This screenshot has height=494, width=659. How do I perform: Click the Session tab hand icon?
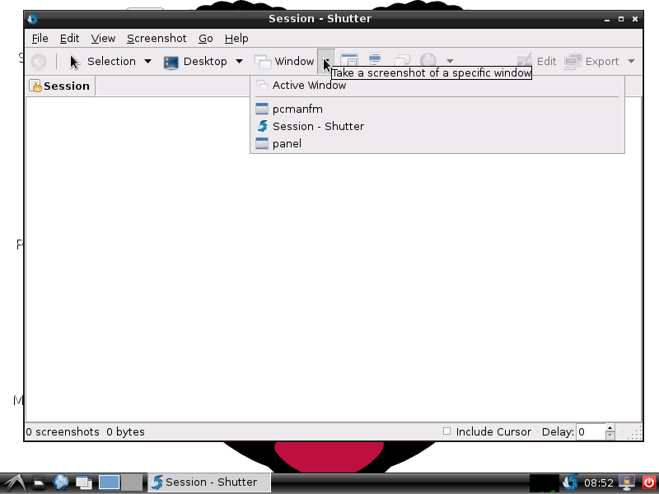(35, 86)
